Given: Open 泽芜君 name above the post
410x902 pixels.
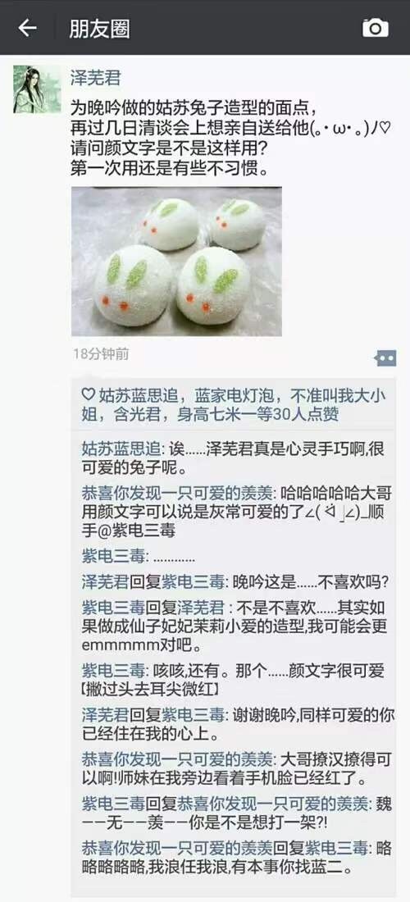Looking at the screenshot, I should coord(95,78).
